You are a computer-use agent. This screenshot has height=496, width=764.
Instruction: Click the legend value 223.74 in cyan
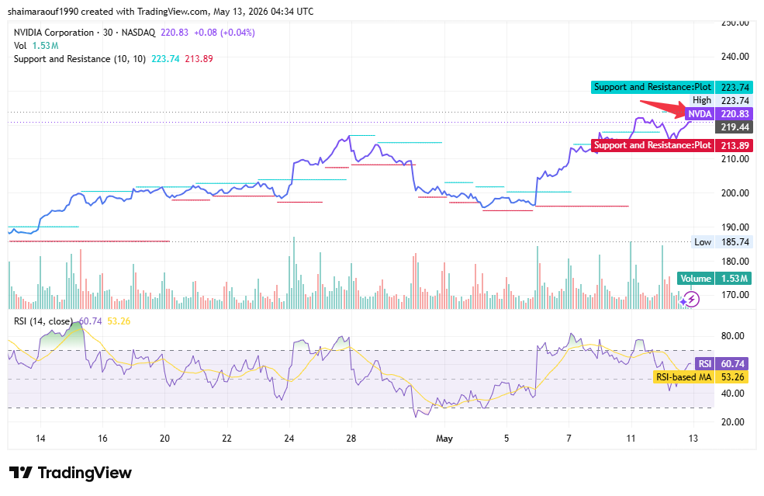[165, 59]
